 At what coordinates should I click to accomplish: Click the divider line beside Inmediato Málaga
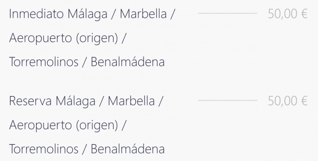pos(228,13)
